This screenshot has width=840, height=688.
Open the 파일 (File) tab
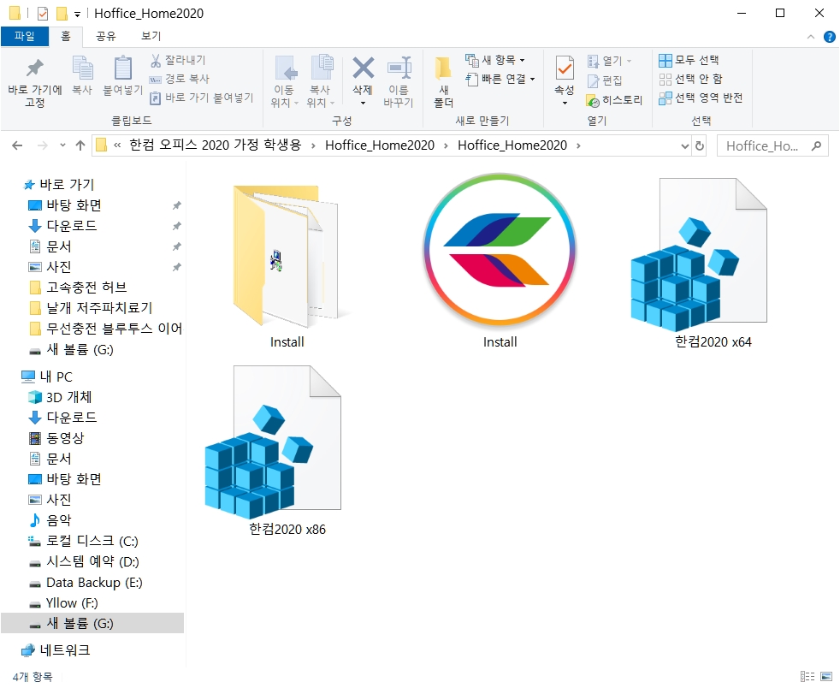click(x=25, y=37)
